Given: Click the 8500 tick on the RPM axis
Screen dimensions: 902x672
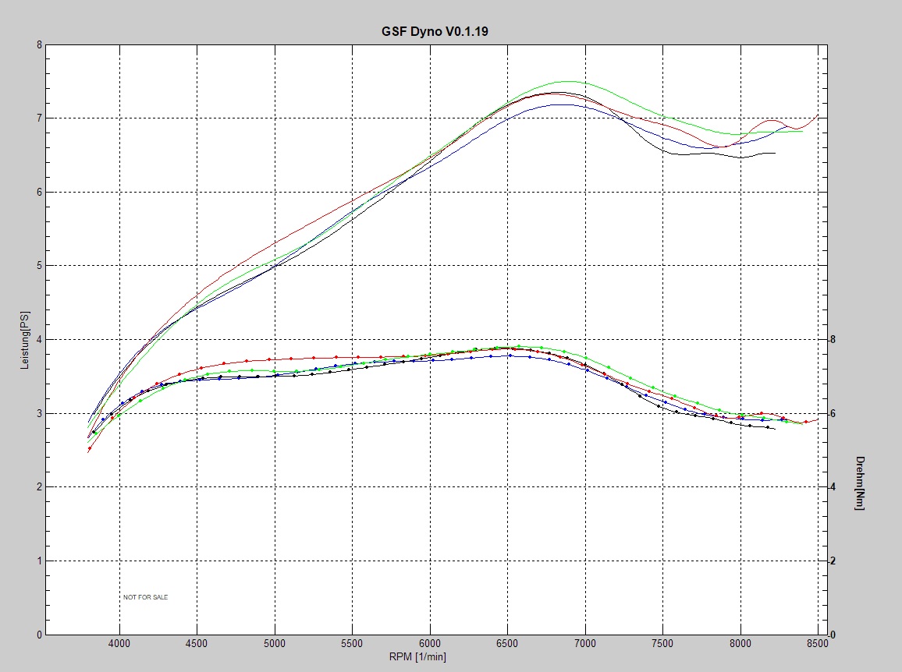Looking at the screenshot, I should [818, 643].
